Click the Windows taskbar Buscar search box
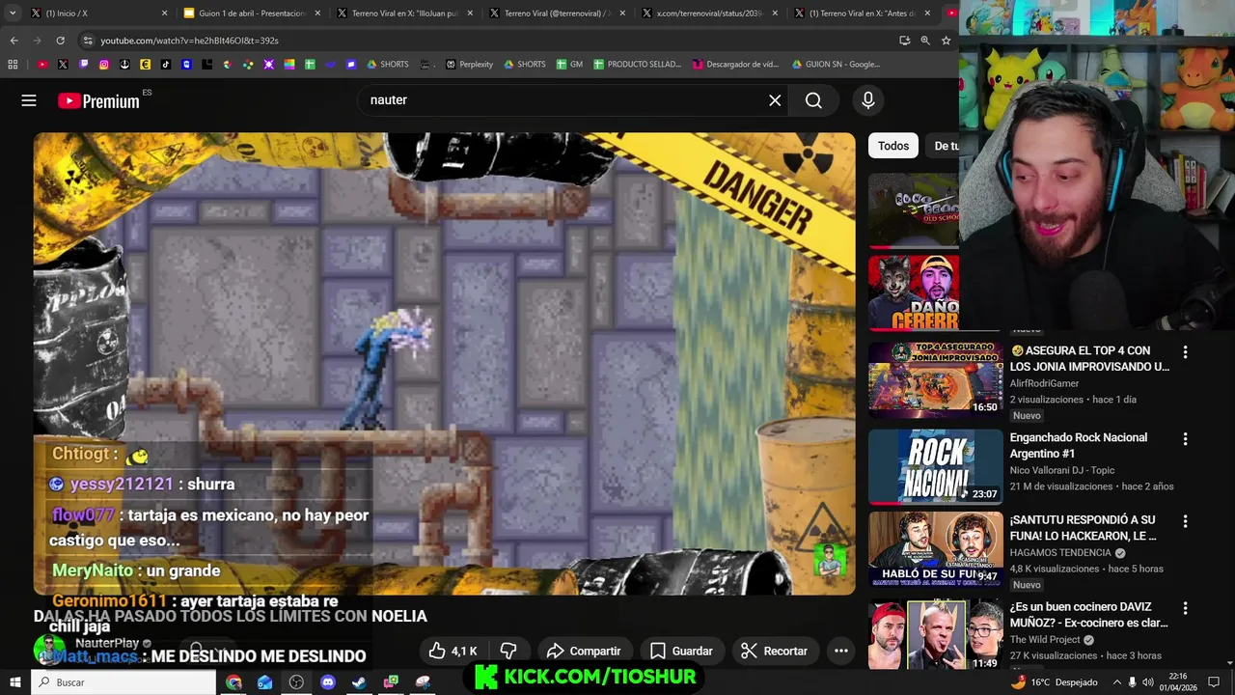 123,682
